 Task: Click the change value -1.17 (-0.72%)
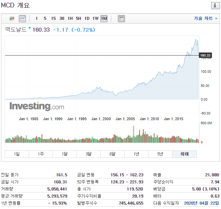74,30
